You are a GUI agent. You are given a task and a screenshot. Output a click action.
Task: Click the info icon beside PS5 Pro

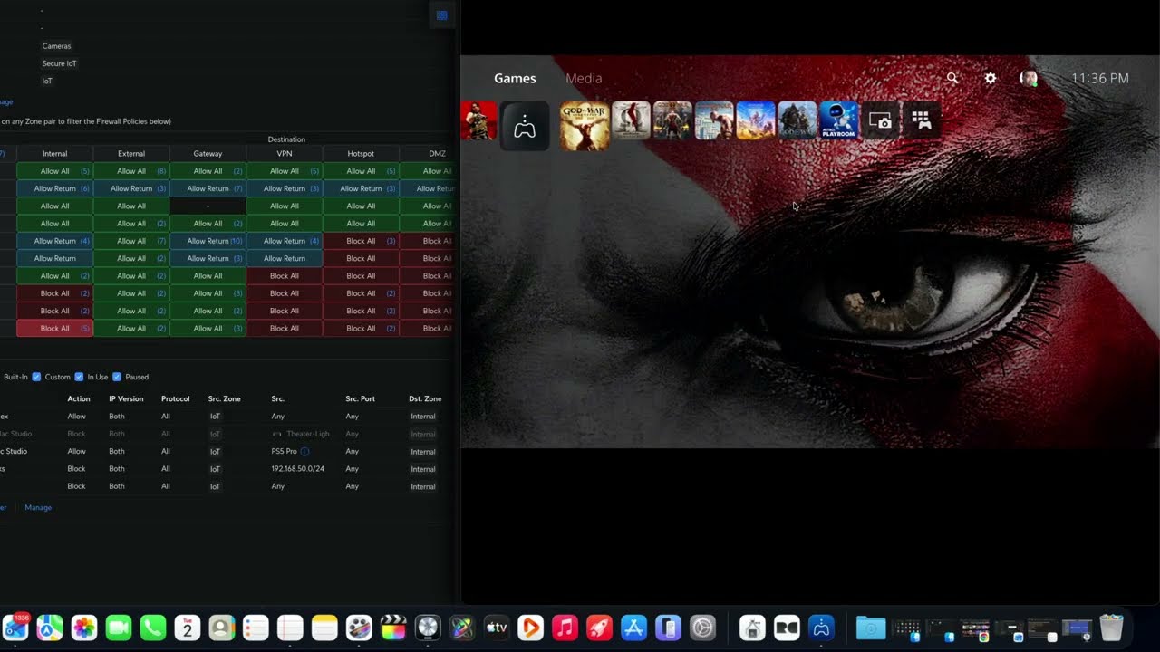(x=305, y=451)
